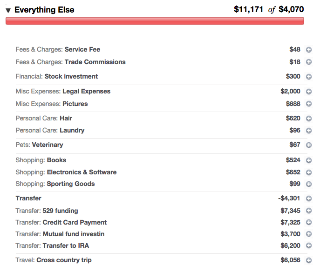Image resolution: width=320 pixels, height=272 pixels.
Task: Click the red Everything Else budget bar
Action: tap(155, 21)
